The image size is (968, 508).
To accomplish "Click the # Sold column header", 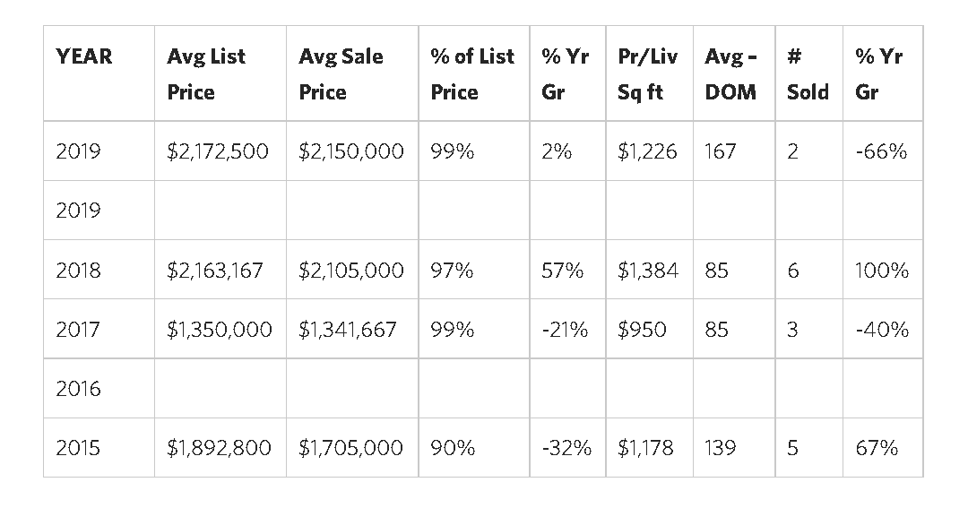I will pyautogui.click(x=808, y=73).
